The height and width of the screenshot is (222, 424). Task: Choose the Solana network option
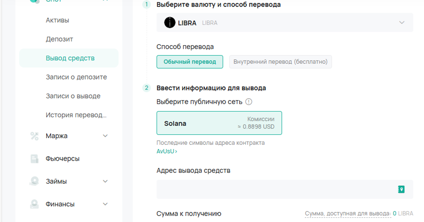pyautogui.click(x=219, y=123)
